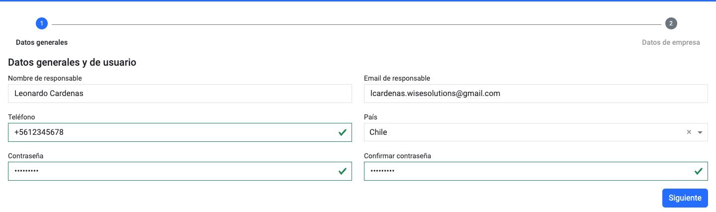
Task: Focus the Contraseña password field
Action: click(169, 171)
